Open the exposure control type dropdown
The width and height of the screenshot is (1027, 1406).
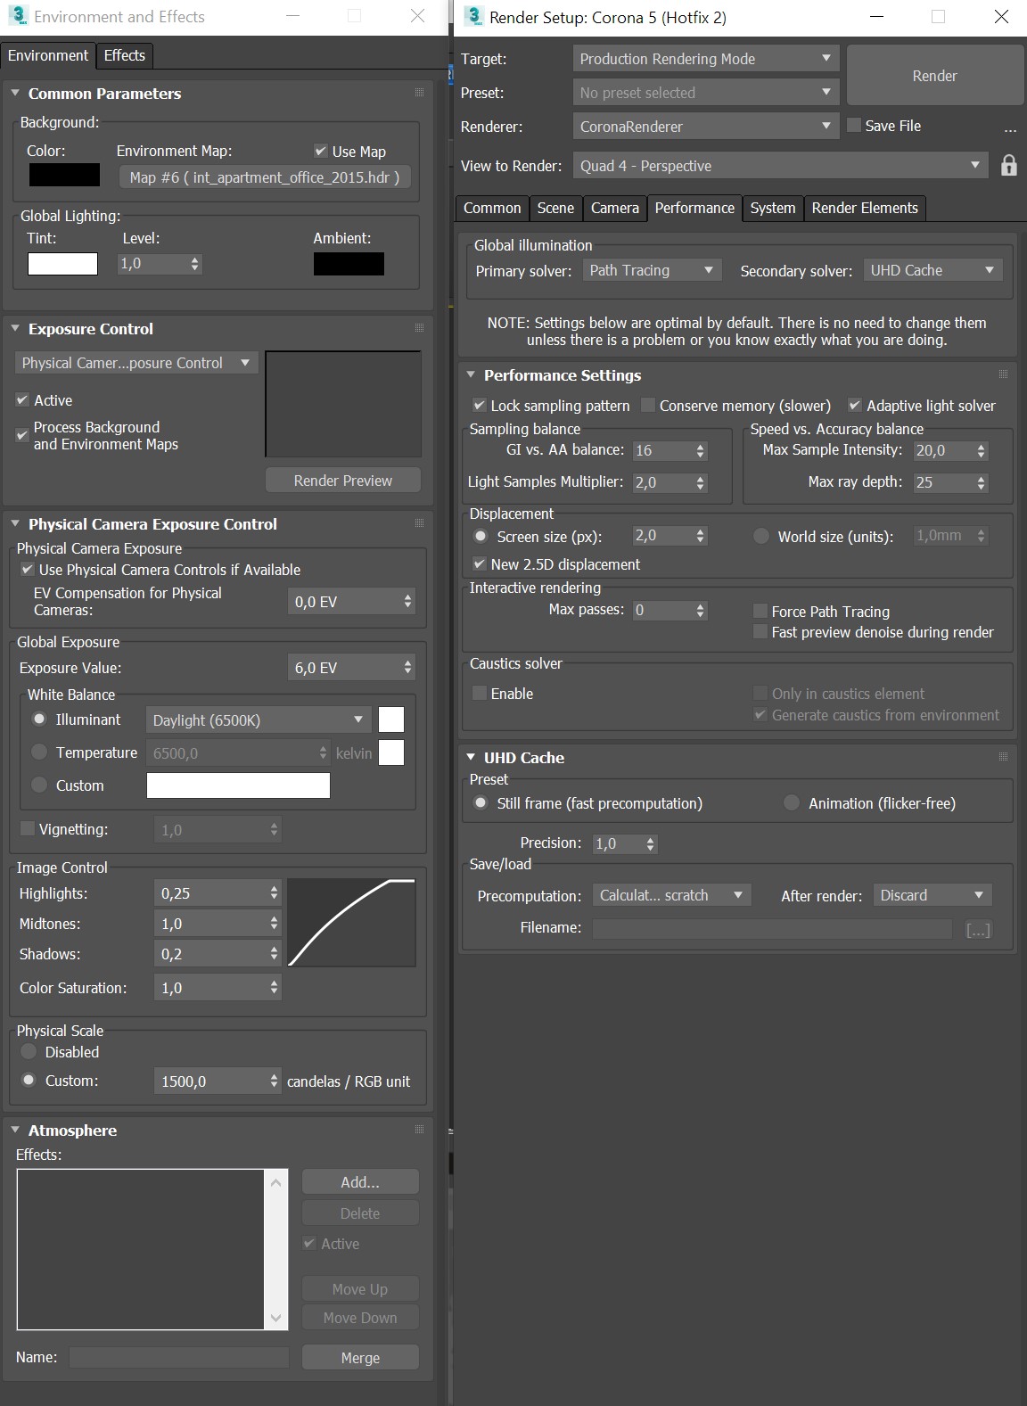pyautogui.click(x=136, y=363)
